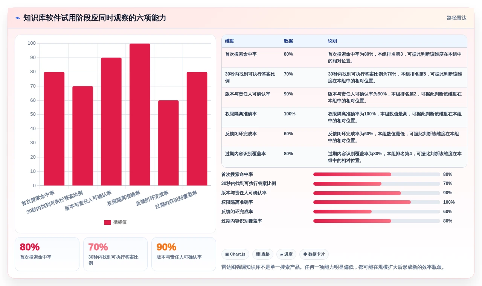Image resolution: width=482 pixels, height=286 pixels.
Task: Click the 反馈闭环完成率 chart bar
Action: click(x=168, y=143)
